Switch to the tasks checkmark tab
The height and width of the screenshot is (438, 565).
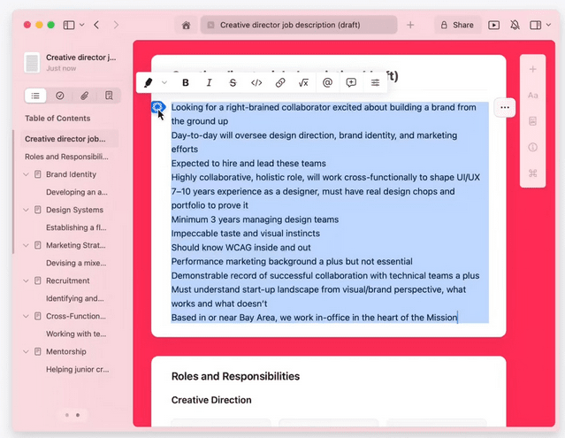point(59,95)
